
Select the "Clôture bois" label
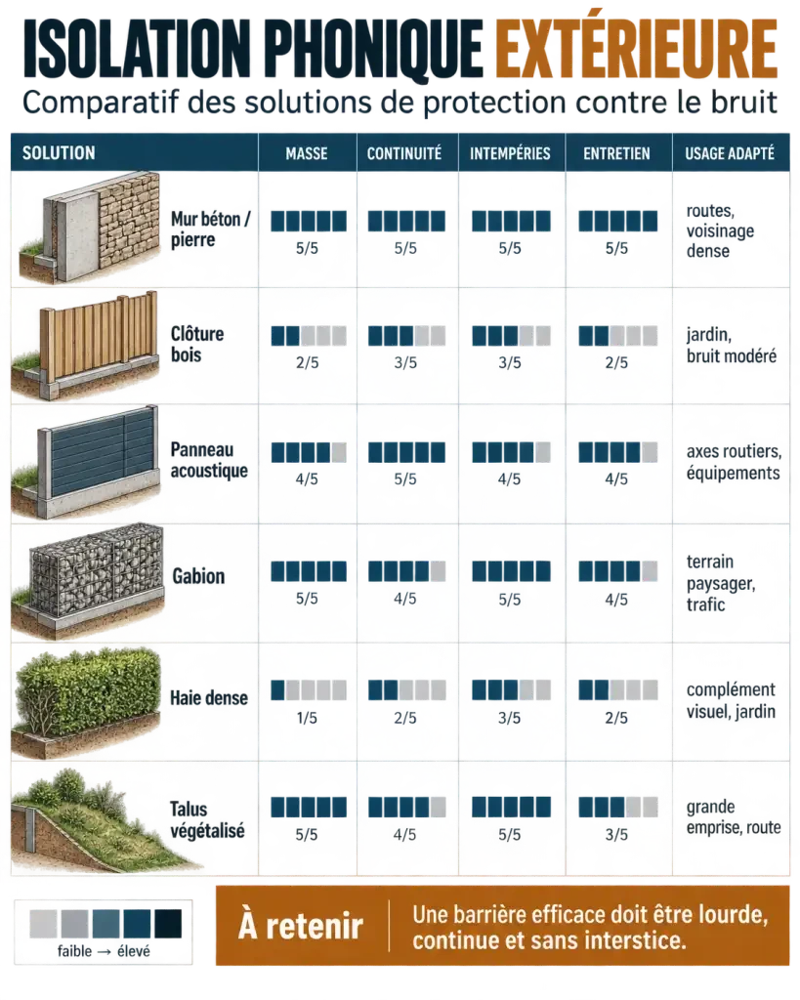tap(197, 344)
